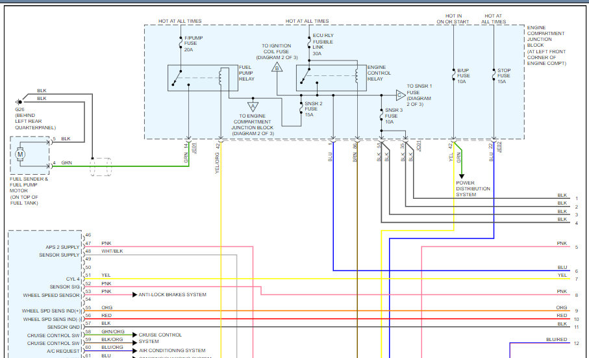Viewport: 589px width, 358px height.
Task: Click the triangle connector marked B
Action: click(x=277, y=68)
